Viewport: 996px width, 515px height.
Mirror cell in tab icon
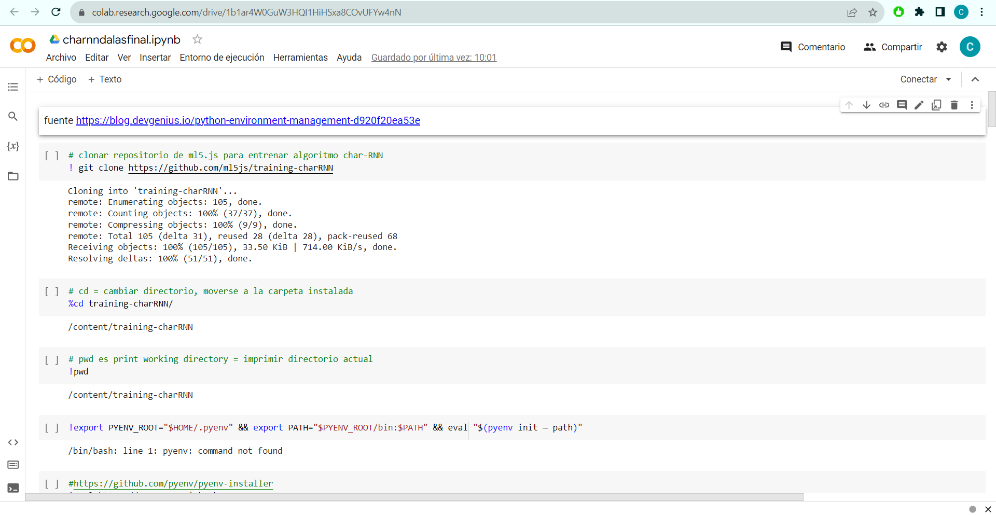(936, 105)
